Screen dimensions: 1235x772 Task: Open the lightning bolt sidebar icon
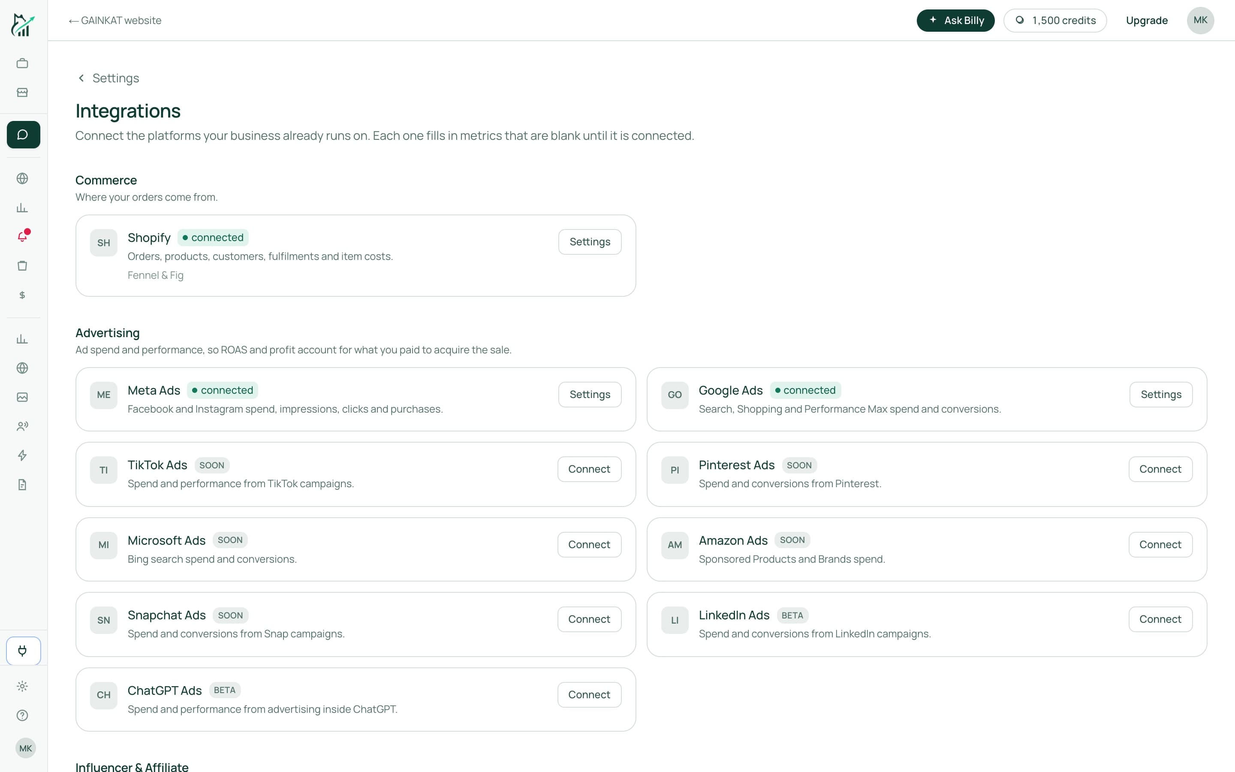pyautogui.click(x=22, y=455)
